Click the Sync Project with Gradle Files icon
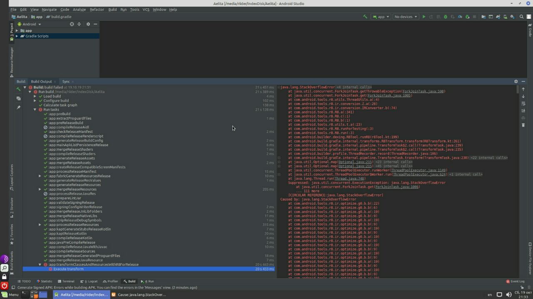This screenshot has width=533, height=299. (498, 17)
